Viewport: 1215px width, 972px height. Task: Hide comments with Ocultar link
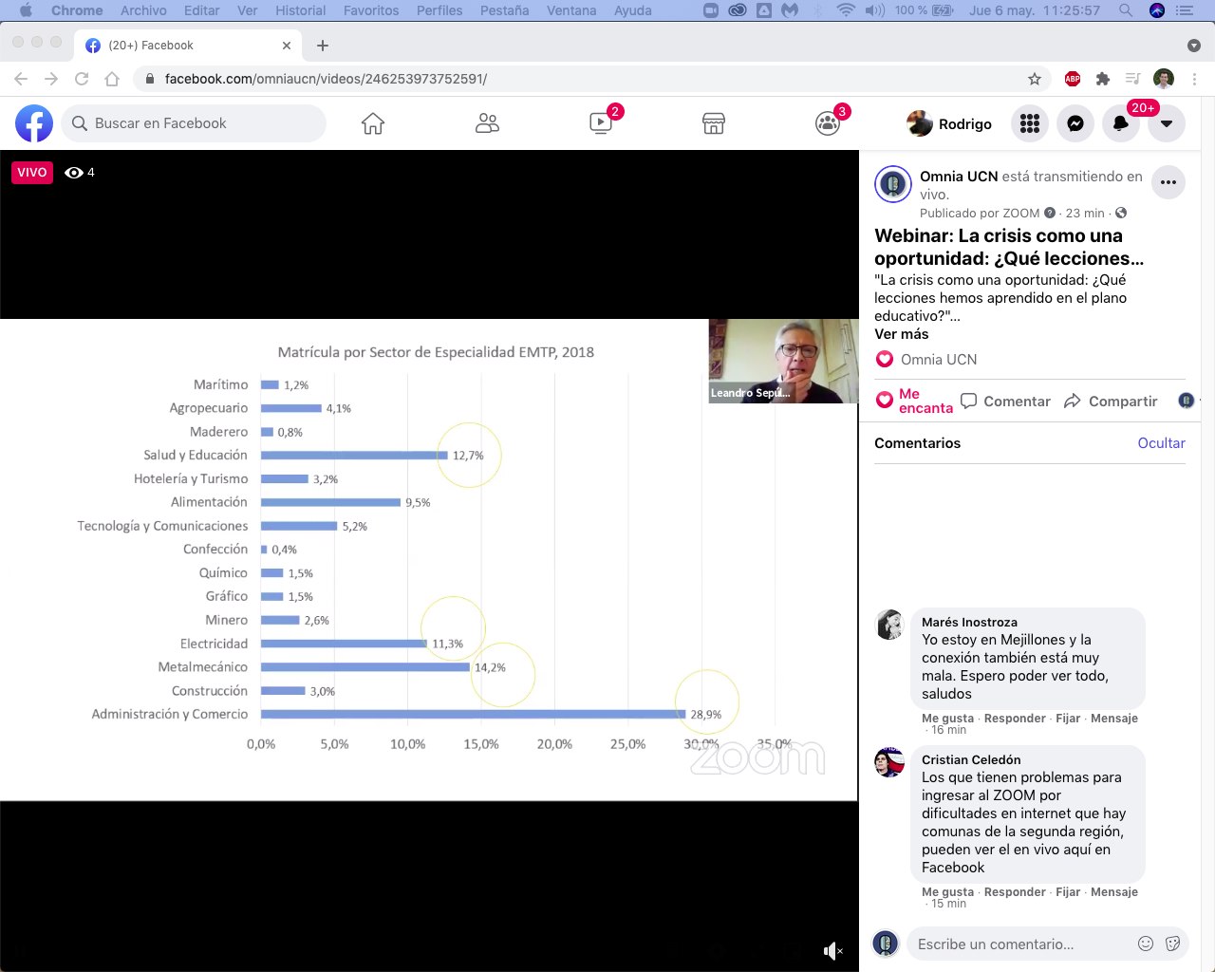click(1161, 443)
